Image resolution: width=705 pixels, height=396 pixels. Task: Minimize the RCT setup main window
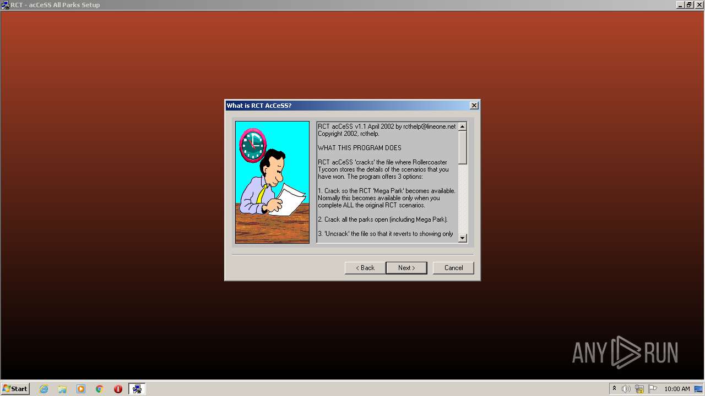pyautogui.click(x=680, y=5)
